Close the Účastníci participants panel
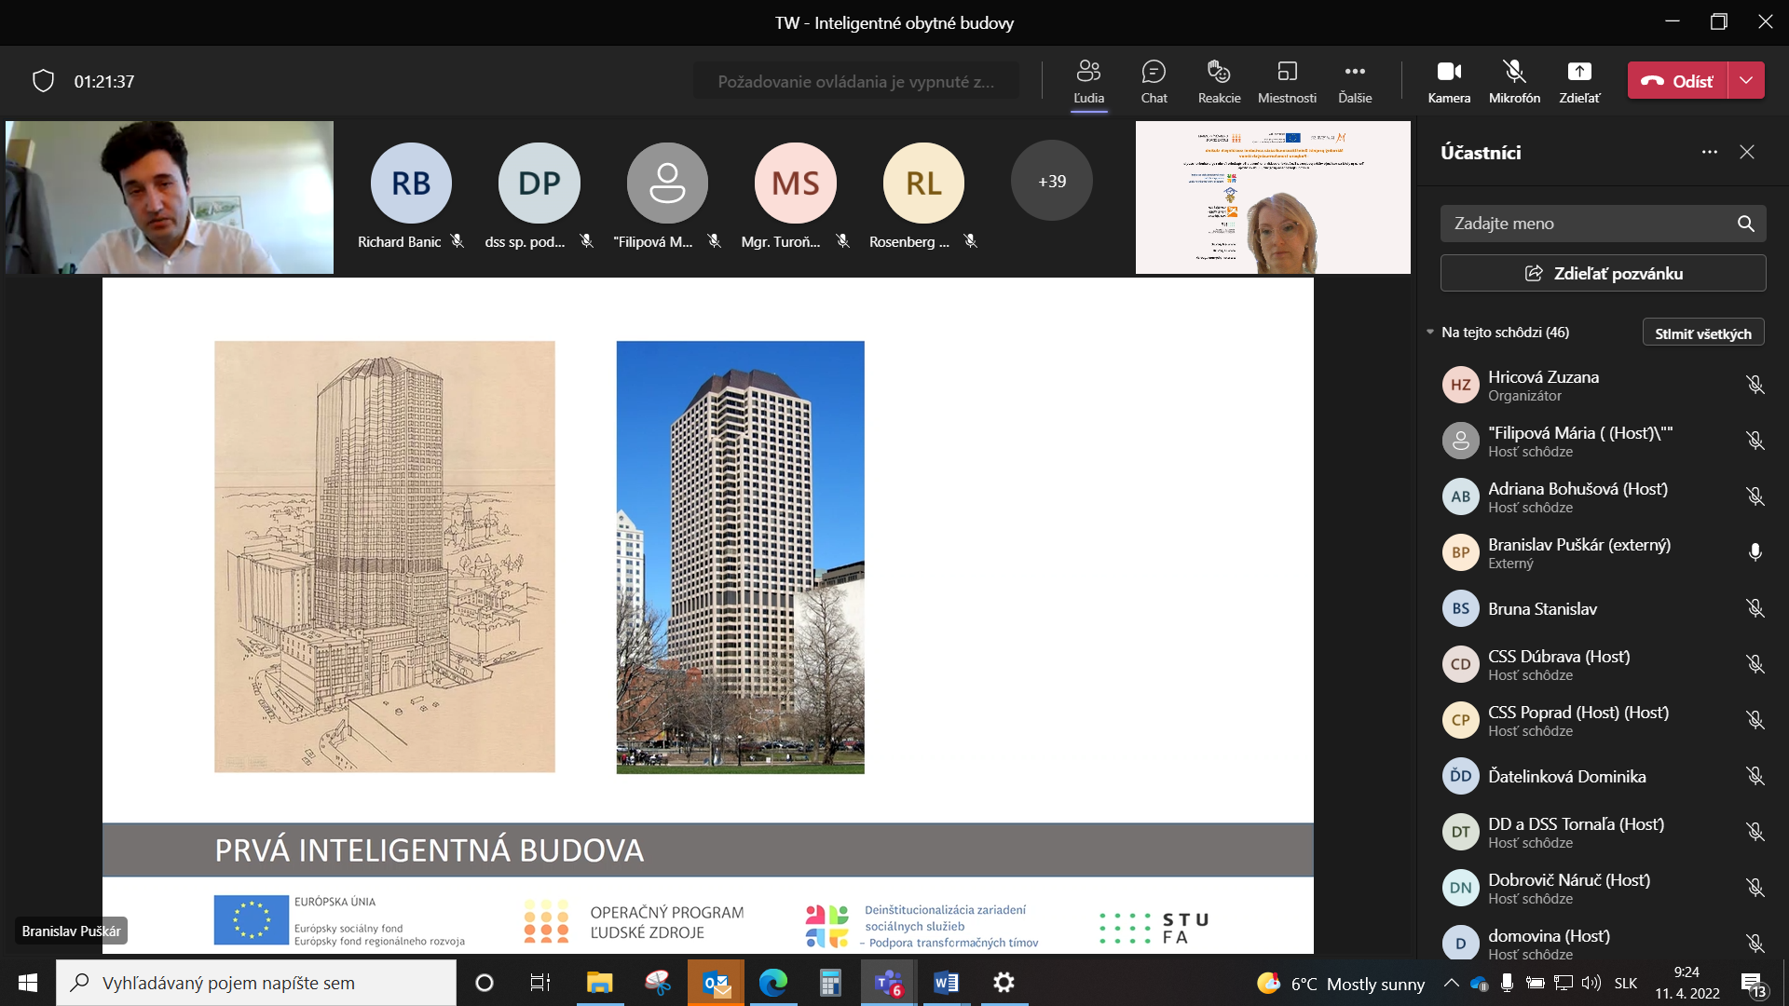 (1747, 152)
